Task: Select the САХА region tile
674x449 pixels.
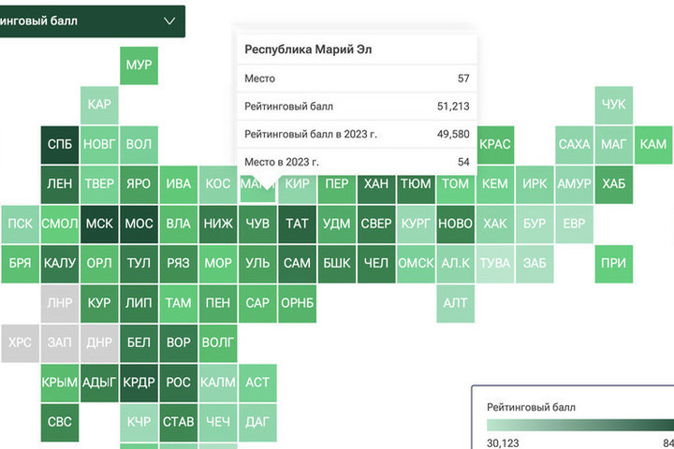Action: pyautogui.click(x=574, y=145)
